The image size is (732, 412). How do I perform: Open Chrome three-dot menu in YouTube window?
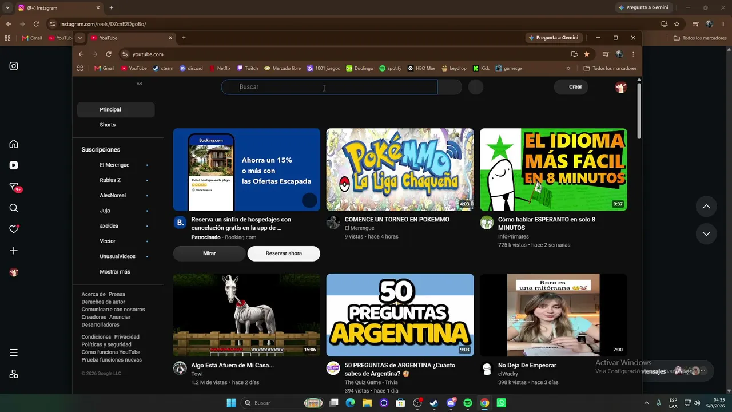(x=633, y=54)
